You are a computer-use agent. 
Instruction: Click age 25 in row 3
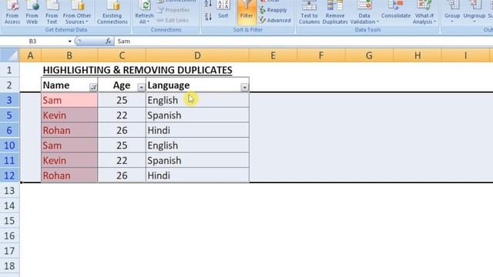(122, 100)
